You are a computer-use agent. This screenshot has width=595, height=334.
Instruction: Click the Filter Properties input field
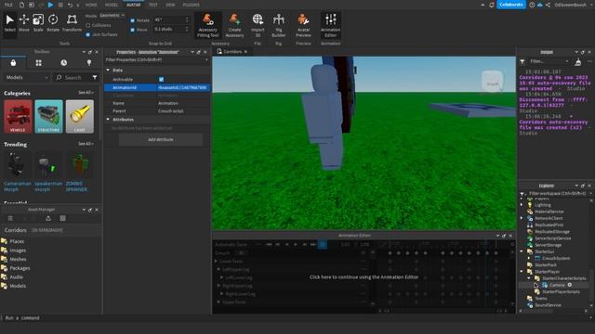coord(157,59)
